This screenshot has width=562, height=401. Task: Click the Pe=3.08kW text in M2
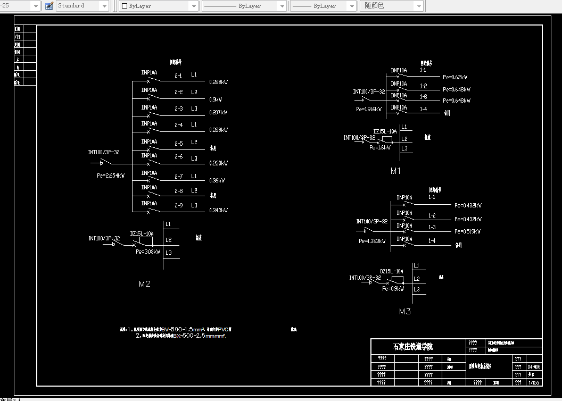pyautogui.click(x=147, y=252)
